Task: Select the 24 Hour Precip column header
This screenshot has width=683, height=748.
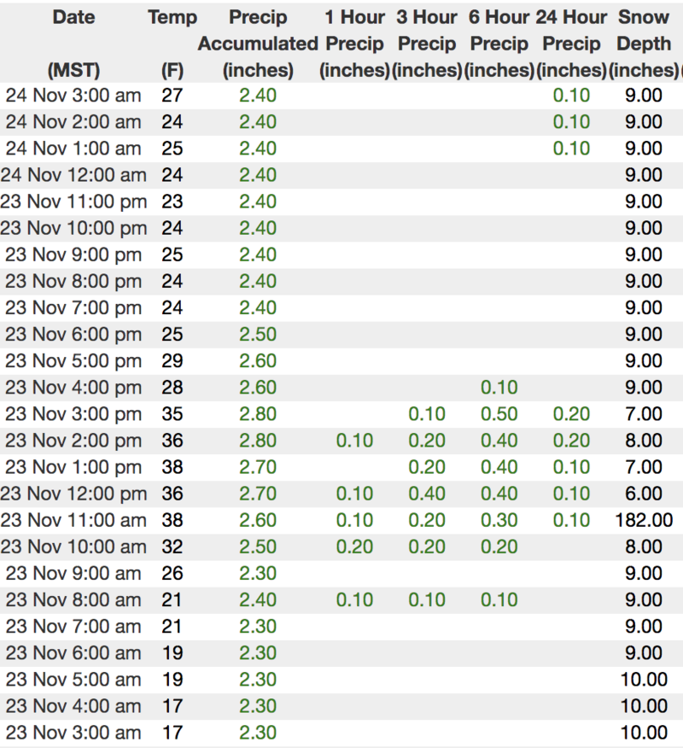Action: pos(571,43)
